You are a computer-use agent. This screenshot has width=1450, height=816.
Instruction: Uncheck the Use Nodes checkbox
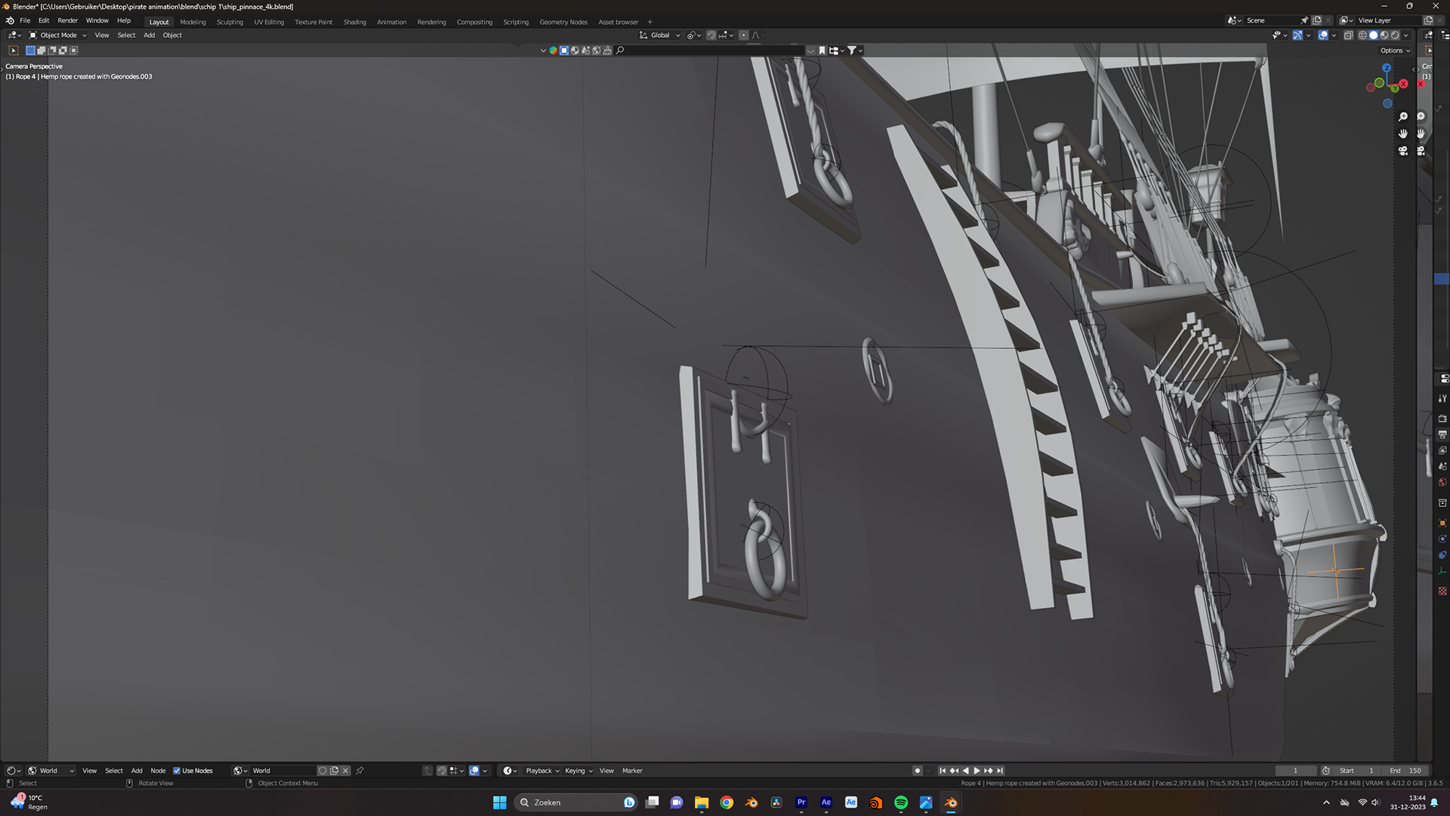tap(177, 771)
